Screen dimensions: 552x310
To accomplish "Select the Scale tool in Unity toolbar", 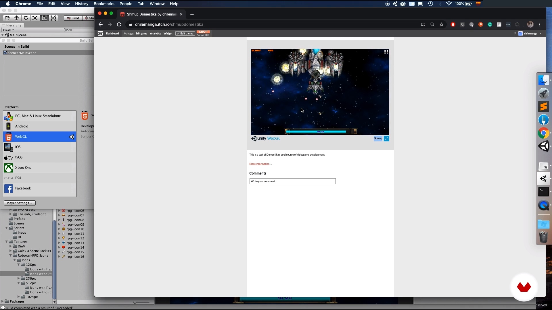I will pyautogui.click(x=35, y=18).
